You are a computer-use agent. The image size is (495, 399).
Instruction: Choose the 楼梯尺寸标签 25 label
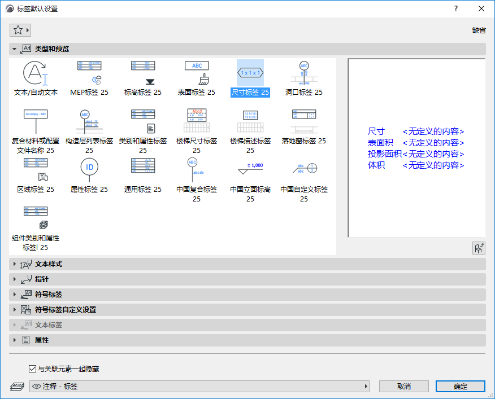pyautogui.click(x=197, y=131)
